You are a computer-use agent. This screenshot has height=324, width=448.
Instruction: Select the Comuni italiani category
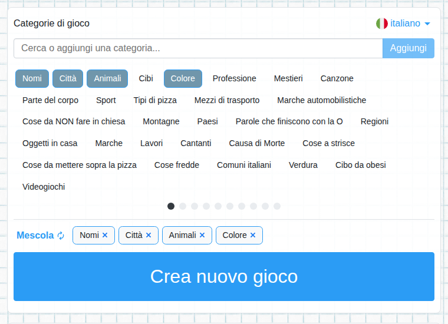(244, 165)
